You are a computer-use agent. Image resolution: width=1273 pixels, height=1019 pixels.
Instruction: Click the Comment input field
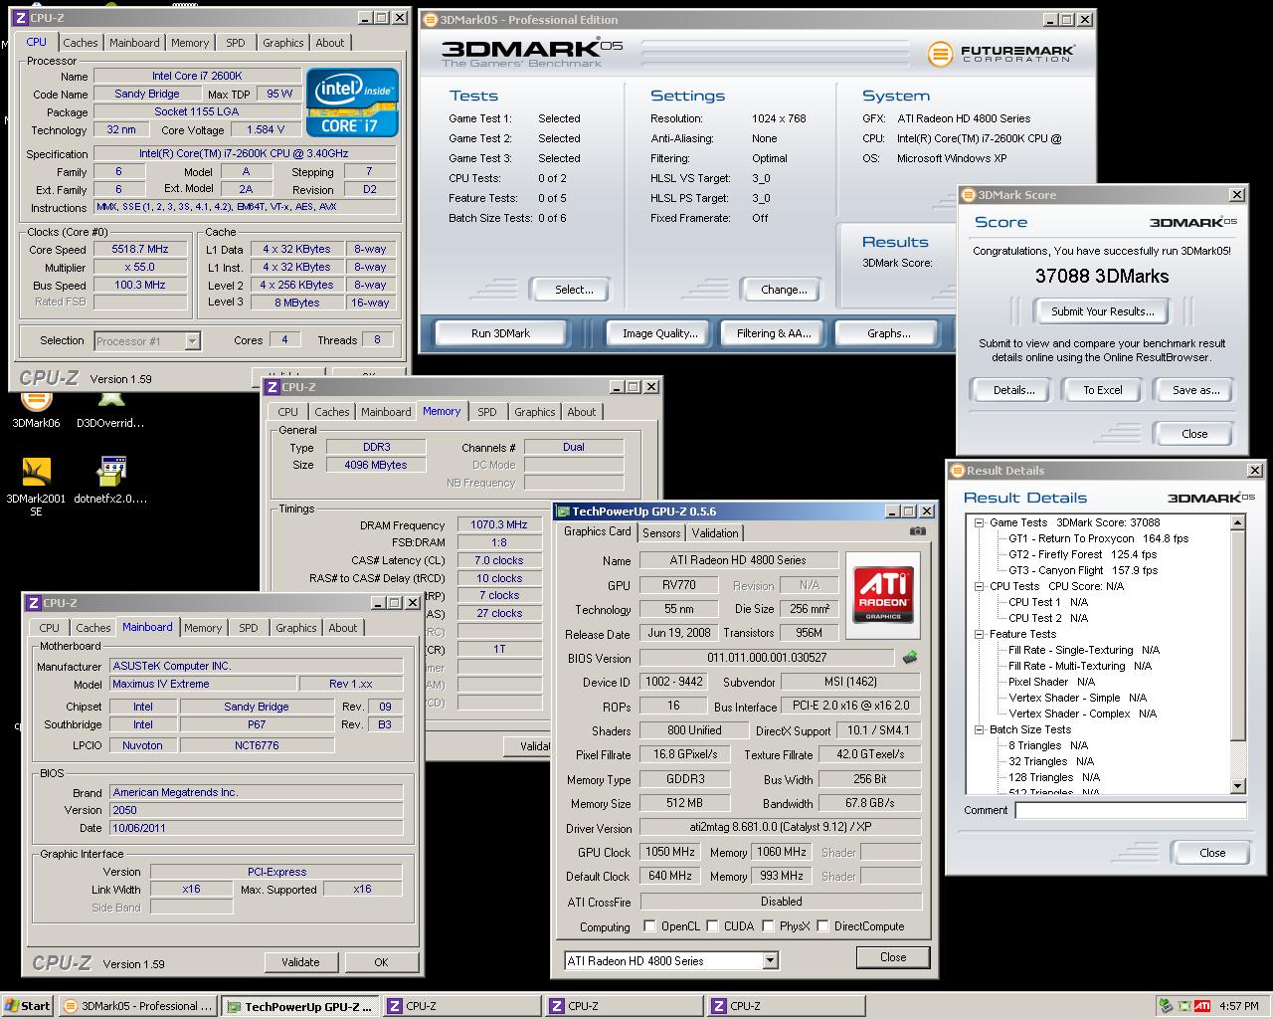click(x=1130, y=811)
